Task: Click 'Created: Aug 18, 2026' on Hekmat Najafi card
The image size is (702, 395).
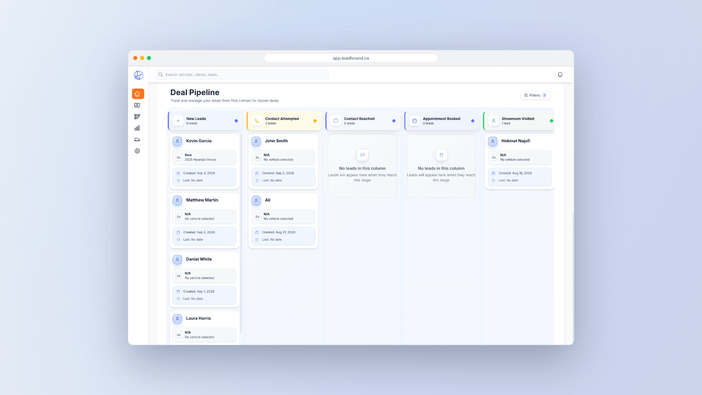Action: pos(515,173)
